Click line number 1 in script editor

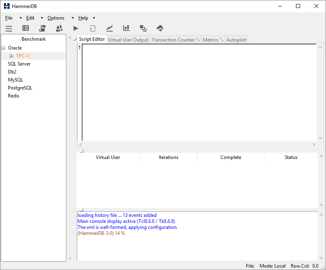point(80,48)
